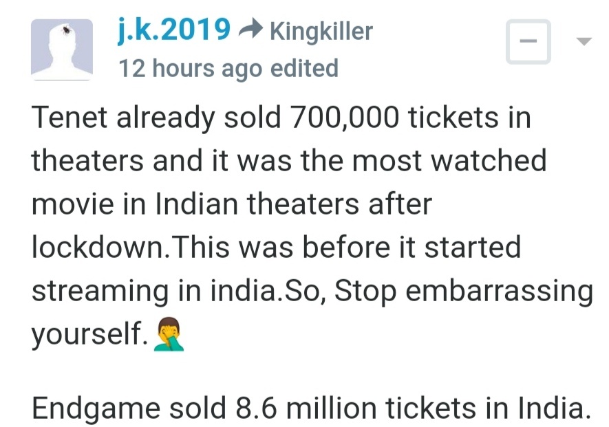Image resolution: width=609 pixels, height=427 pixels.
Task: Click the word yourself before the emoji
Action: (x=89, y=334)
